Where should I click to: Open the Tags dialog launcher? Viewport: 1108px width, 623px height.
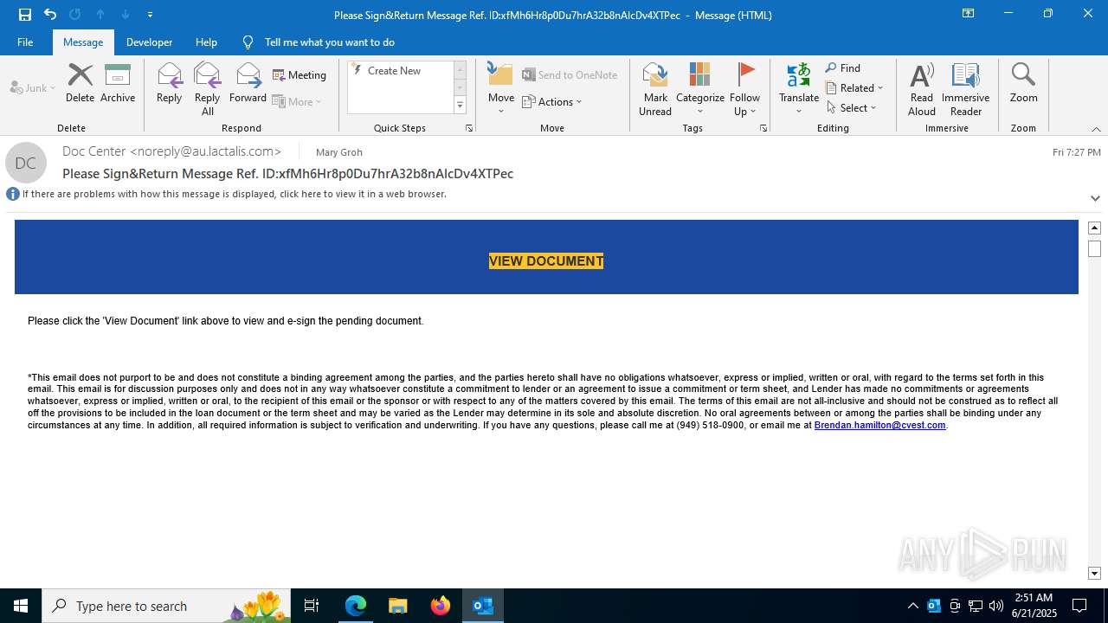coord(763,128)
